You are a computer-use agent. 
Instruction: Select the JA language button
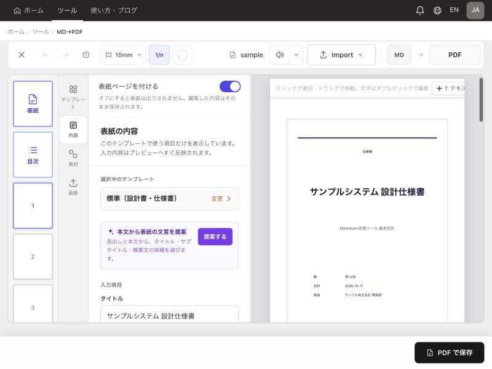tap(475, 10)
